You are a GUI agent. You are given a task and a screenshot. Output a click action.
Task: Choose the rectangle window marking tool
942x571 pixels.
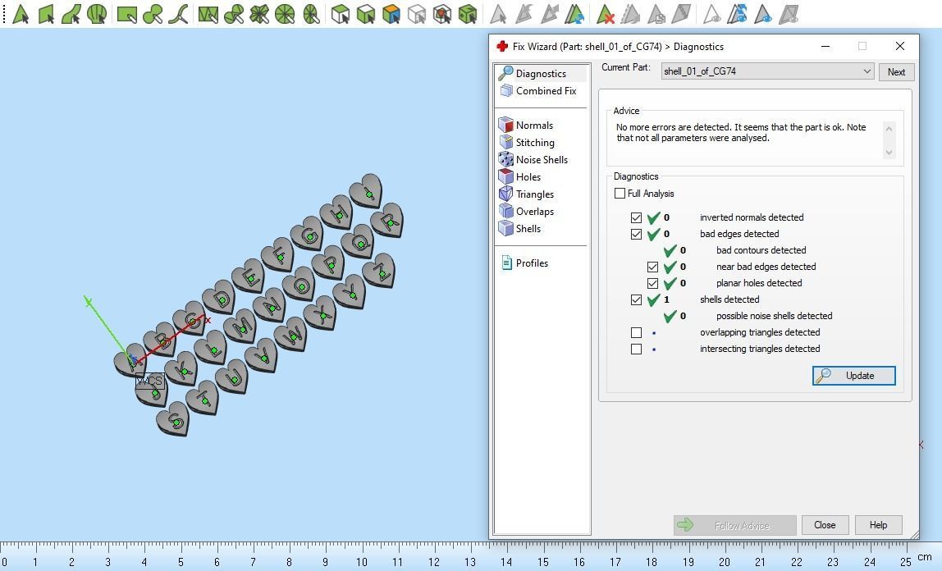coord(126,13)
